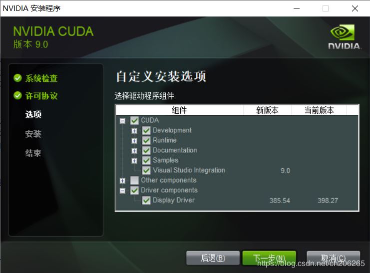Uncheck the CUDA root checkbox
The width and height of the screenshot is (370, 273).
point(134,121)
